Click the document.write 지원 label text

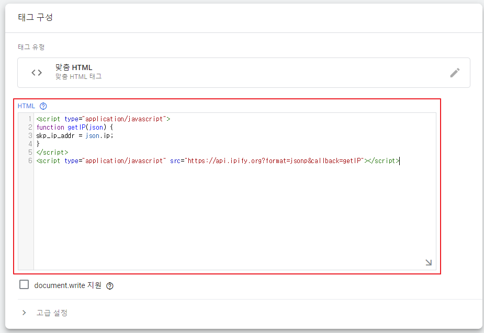[67, 285]
